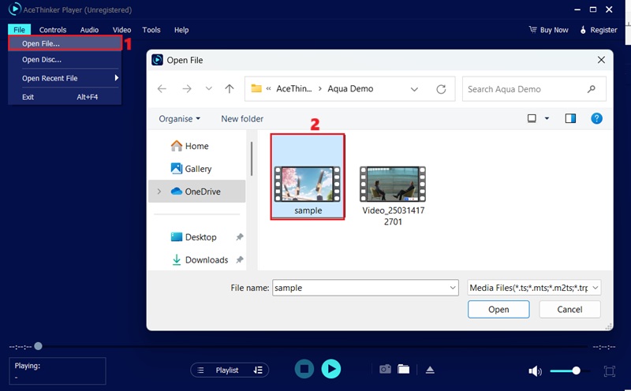Screen dimensions: 631x391
Task: Click the search magnifier icon
Action: click(591, 89)
